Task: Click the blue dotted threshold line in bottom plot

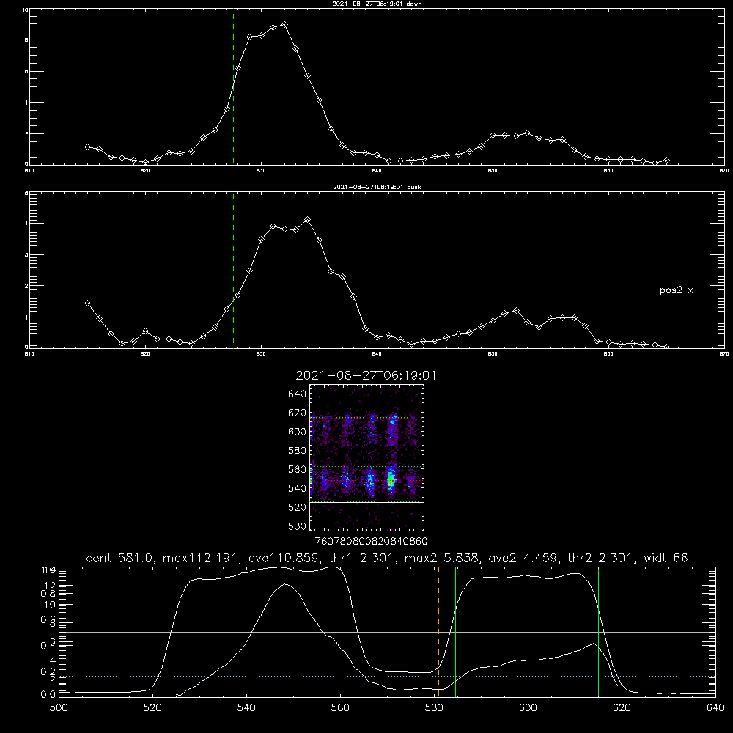Action: [387, 676]
